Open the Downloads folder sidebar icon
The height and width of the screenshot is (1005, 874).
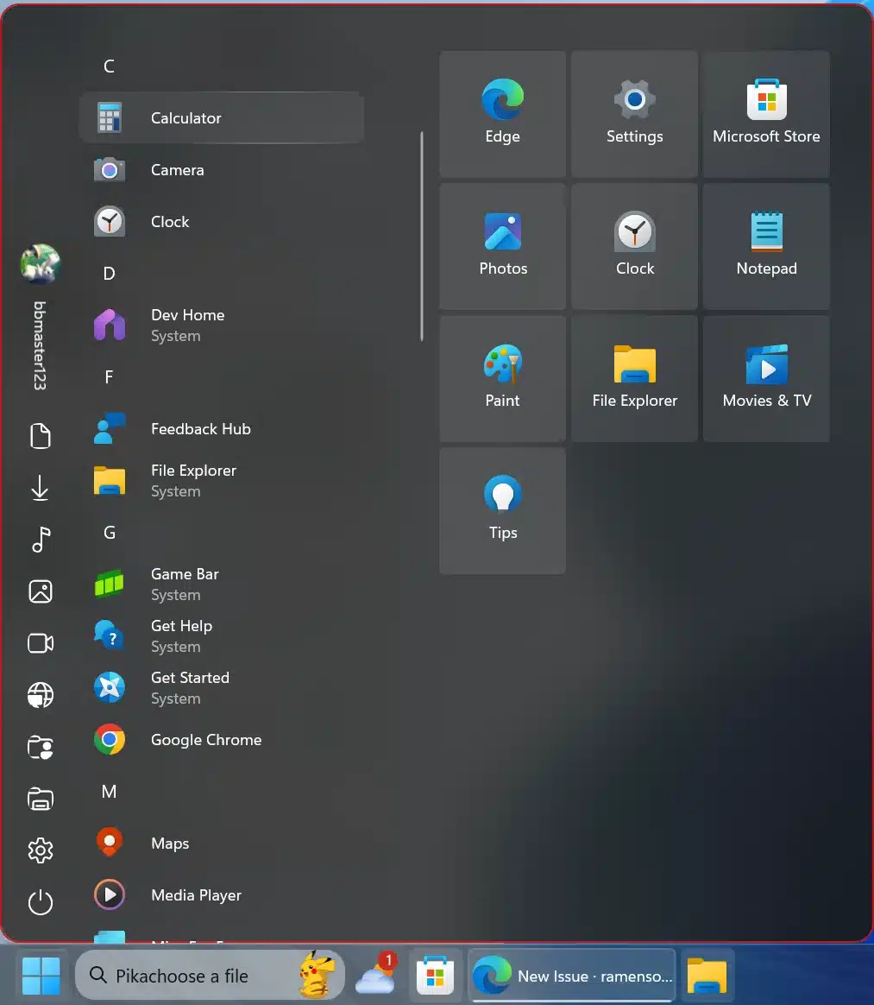(41, 488)
